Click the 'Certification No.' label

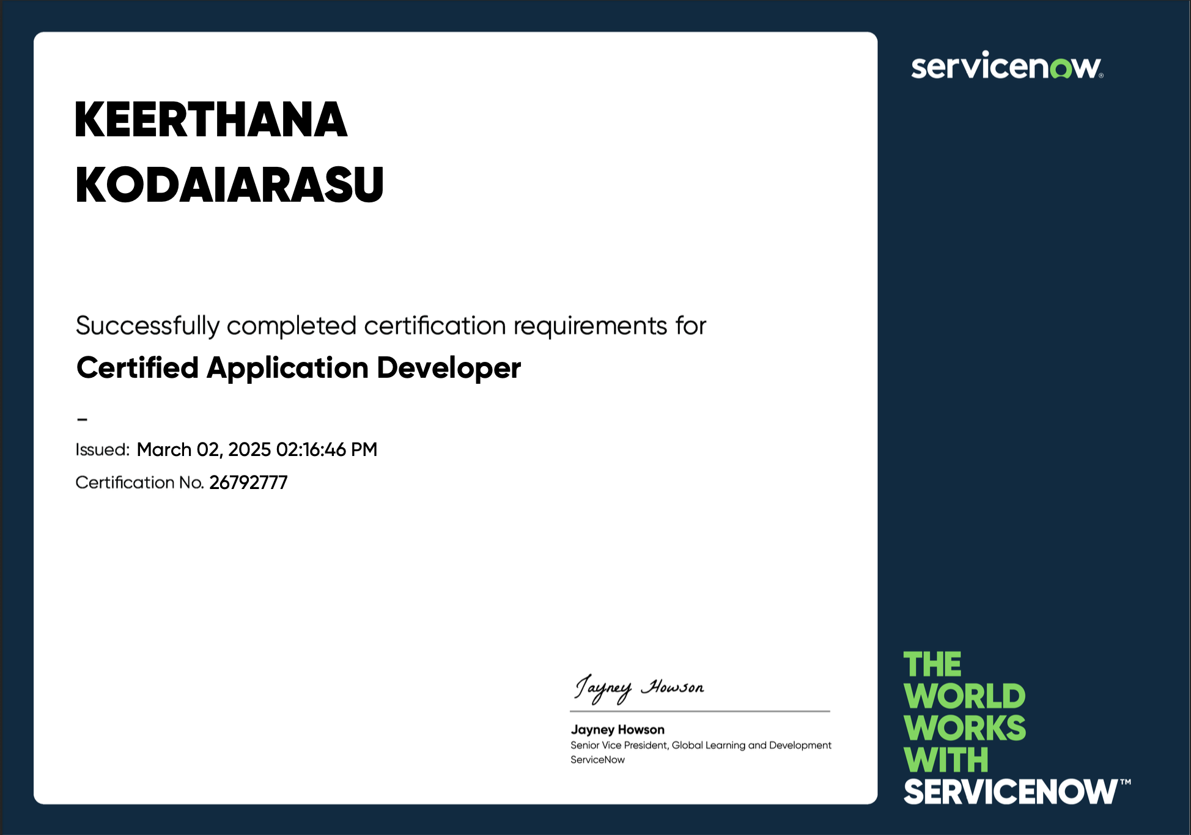[139, 483]
